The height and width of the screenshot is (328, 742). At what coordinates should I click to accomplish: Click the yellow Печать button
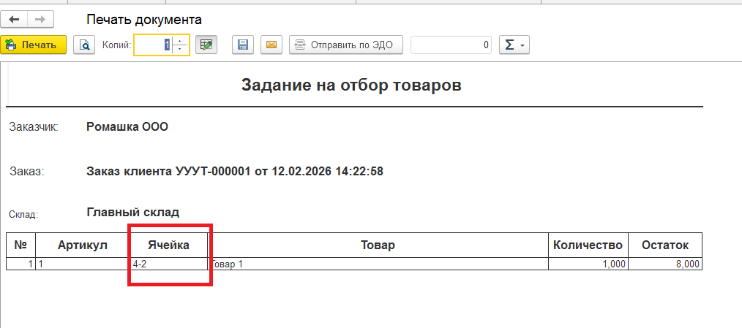click(33, 45)
